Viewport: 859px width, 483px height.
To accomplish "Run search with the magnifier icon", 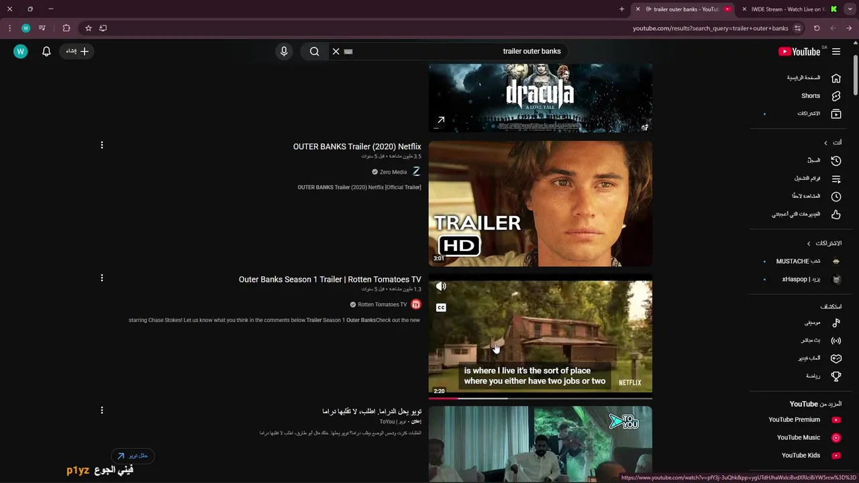I will (x=314, y=52).
